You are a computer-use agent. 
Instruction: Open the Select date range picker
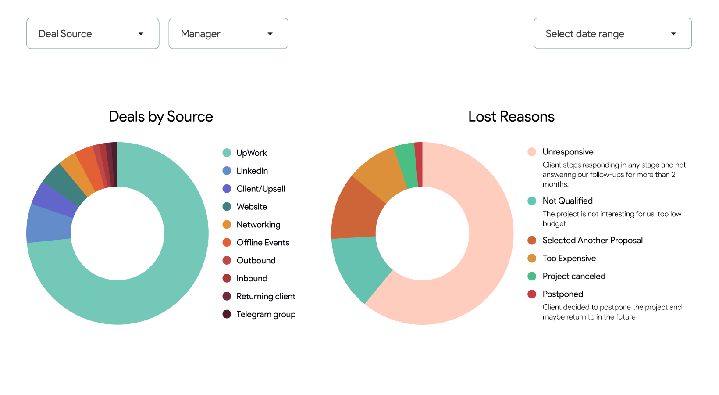click(612, 33)
